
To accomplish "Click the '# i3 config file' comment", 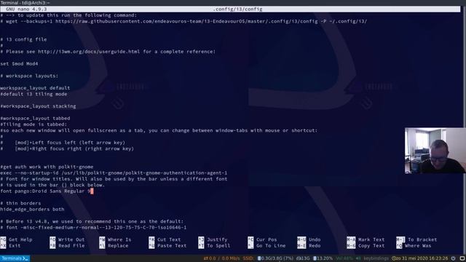I will point(23,39).
